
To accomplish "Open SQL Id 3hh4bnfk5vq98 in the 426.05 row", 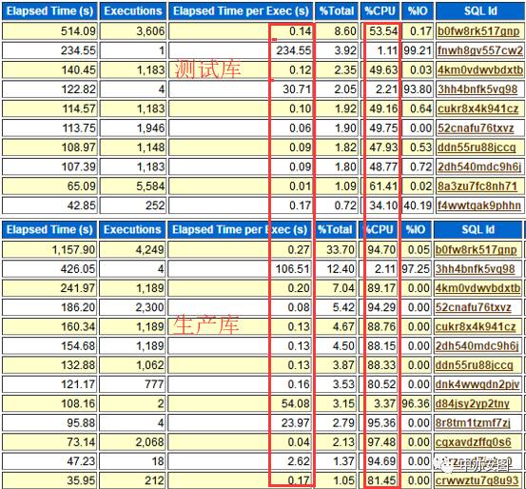I will 475,269.
